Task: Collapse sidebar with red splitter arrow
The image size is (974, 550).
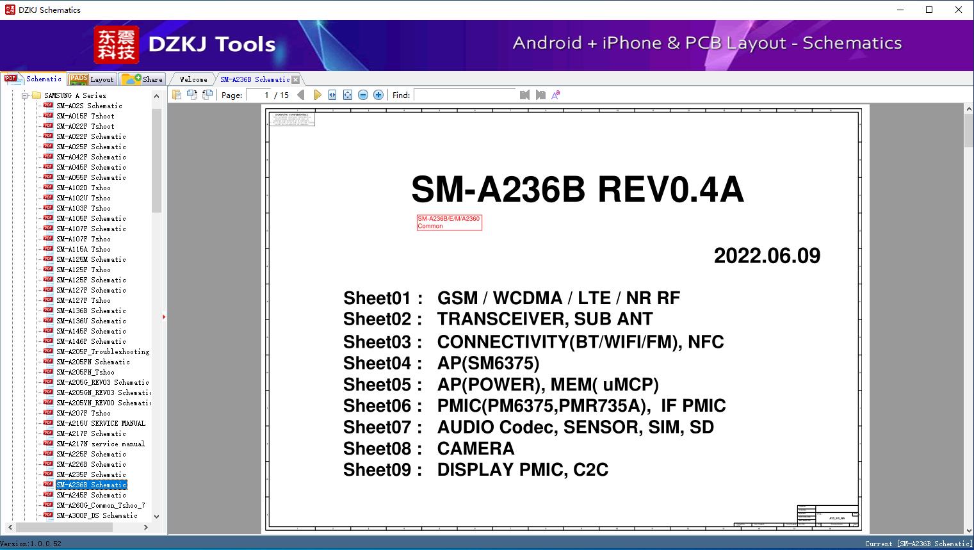Action: (164, 317)
